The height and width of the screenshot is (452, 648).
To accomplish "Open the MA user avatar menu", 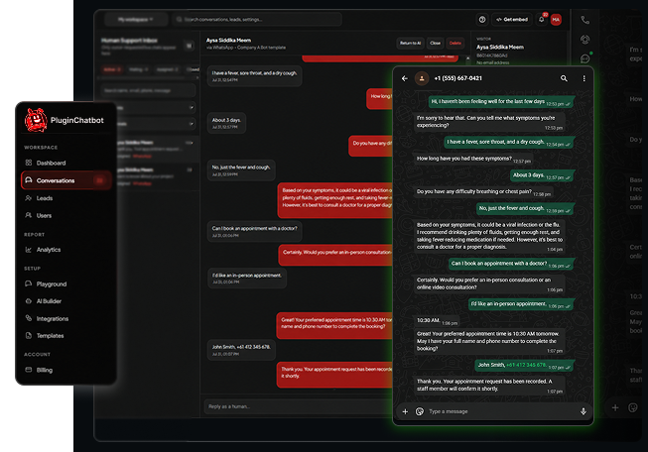I will coord(556,20).
